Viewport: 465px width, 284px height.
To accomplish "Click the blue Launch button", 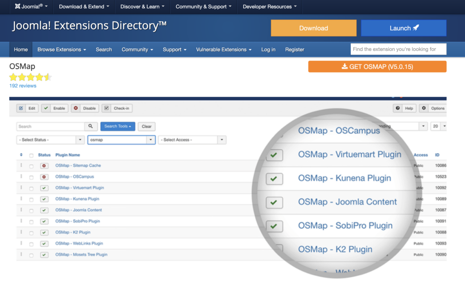I will [x=404, y=28].
